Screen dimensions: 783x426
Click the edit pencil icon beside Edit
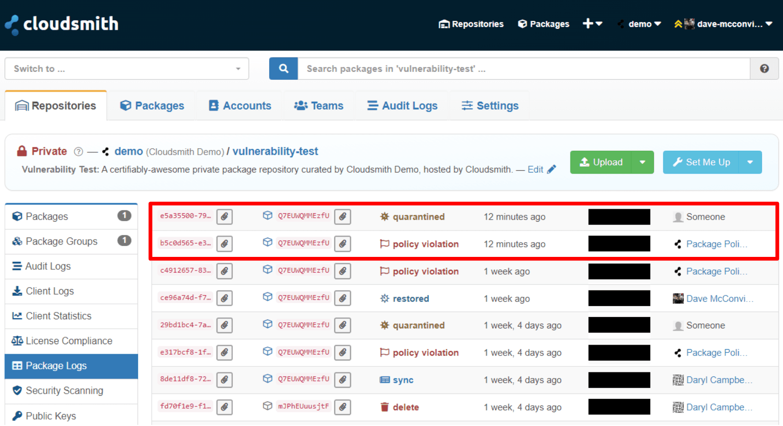click(551, 170)
